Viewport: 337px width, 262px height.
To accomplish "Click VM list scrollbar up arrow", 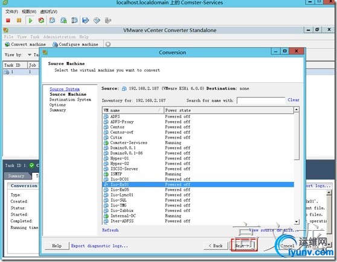I will pos(297,110).
